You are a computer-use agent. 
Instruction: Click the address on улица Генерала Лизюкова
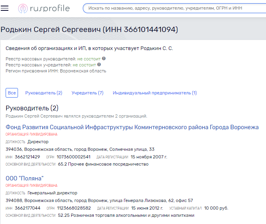pos(99,200)
